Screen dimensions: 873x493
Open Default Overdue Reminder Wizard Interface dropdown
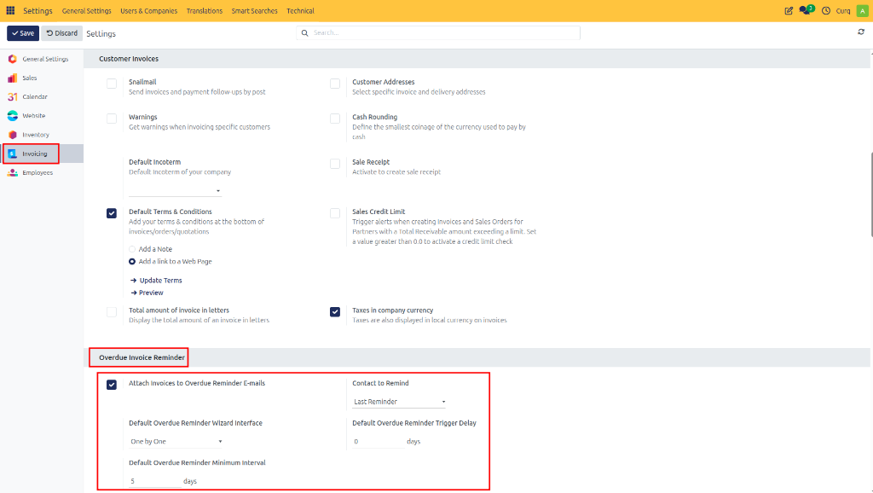(176, 441)
